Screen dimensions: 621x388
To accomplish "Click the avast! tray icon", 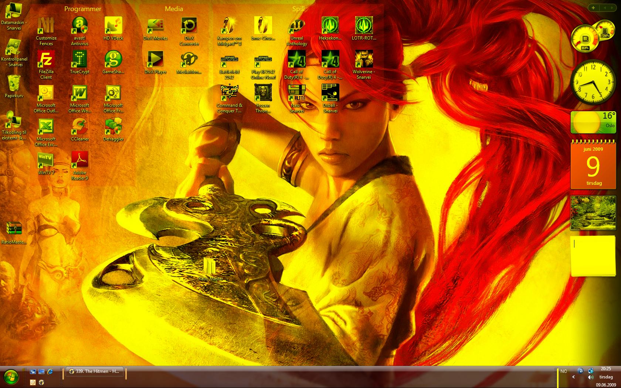I will click(580, 371).
